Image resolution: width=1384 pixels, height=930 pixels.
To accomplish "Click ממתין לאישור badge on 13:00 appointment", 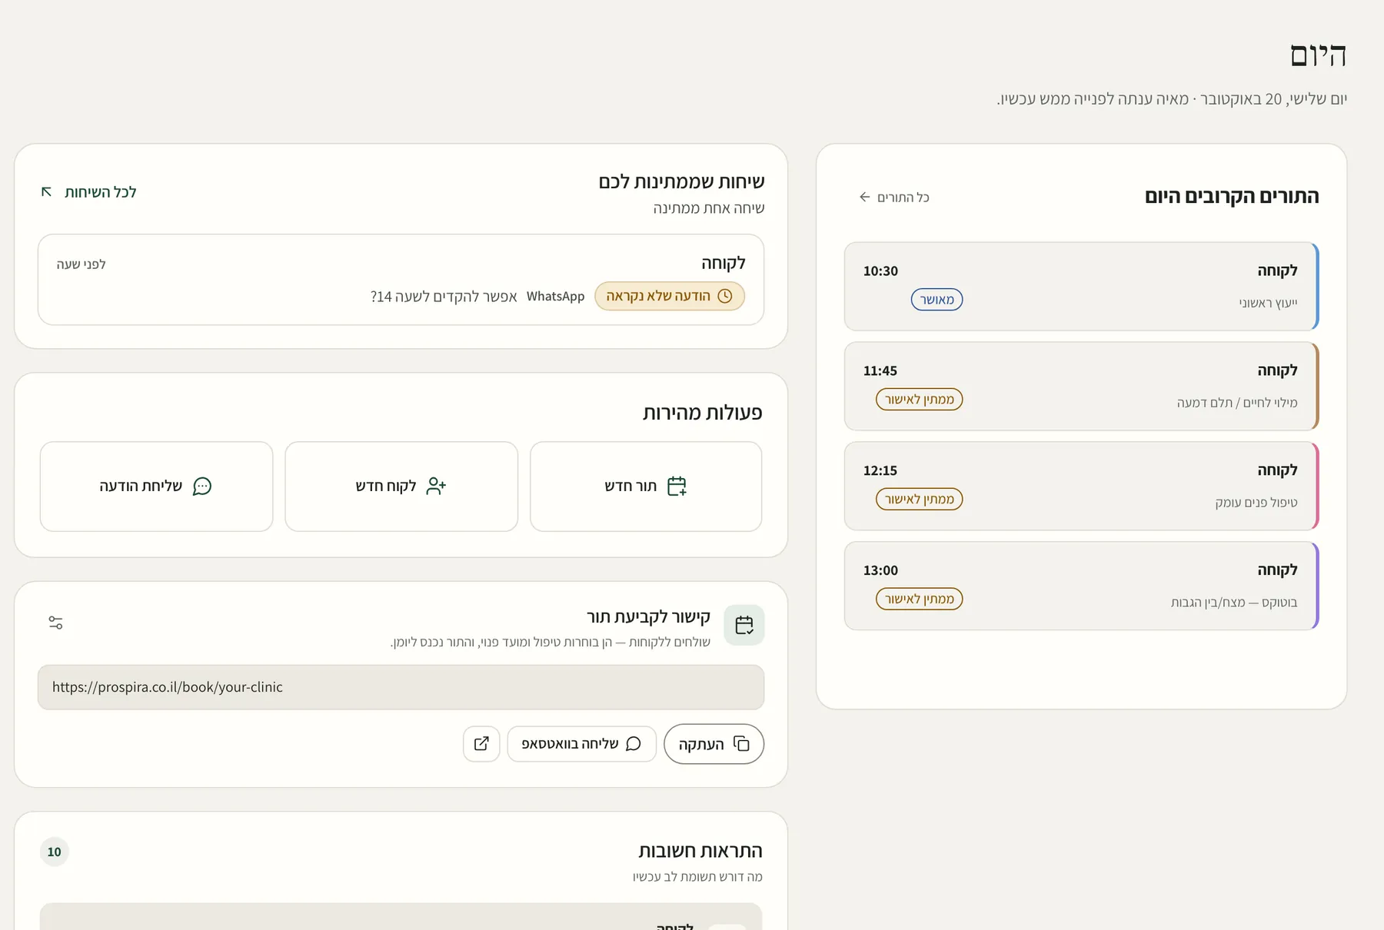I will point(920,600).
